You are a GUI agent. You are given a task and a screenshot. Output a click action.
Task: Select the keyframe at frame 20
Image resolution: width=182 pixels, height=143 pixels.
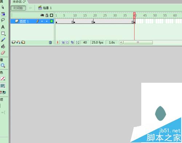click(94, 22)
